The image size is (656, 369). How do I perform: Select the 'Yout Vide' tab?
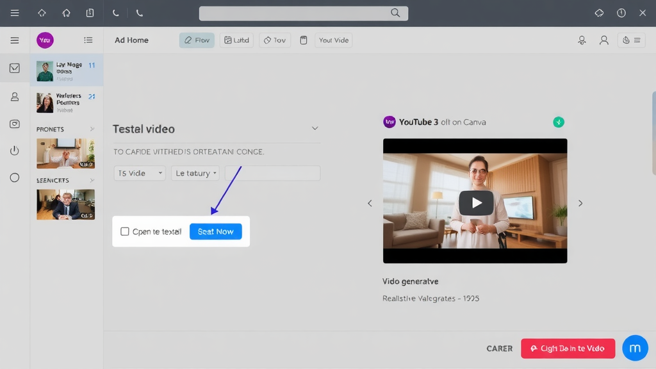click(333, 40)
